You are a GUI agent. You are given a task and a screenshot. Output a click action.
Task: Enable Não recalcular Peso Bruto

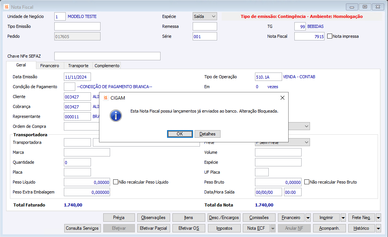tap(307, 182)
